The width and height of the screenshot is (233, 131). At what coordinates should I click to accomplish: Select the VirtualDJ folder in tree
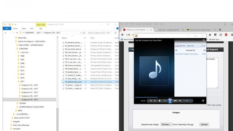(x=17, y=129)
